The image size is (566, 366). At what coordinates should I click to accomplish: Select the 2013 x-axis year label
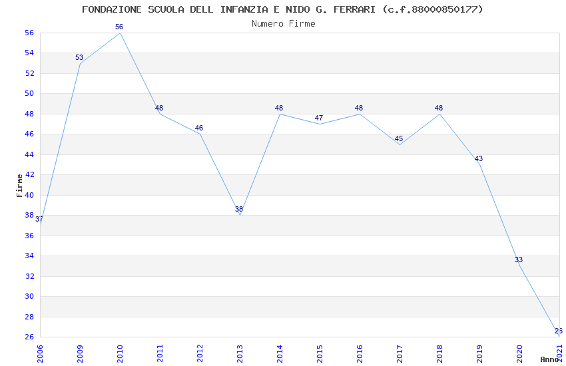[x=240, y=353]
